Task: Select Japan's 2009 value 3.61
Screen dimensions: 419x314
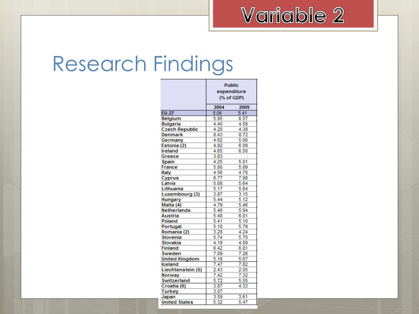Action: (x=243, y=297)
